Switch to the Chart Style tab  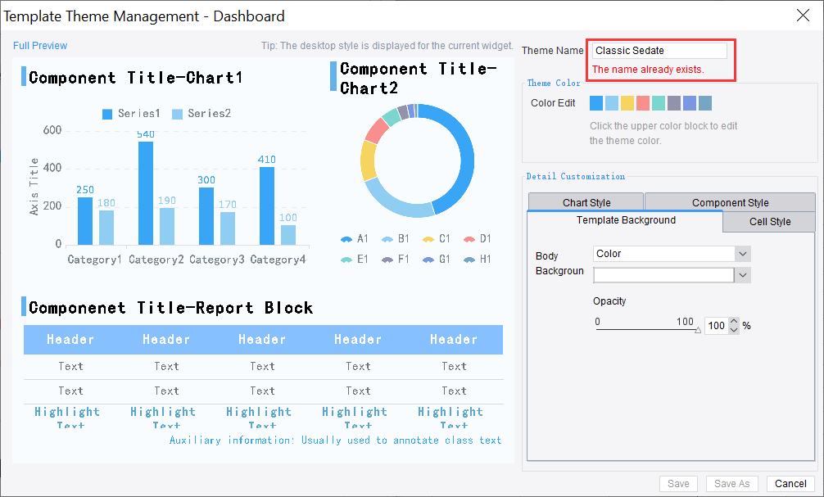coord(586,202)
